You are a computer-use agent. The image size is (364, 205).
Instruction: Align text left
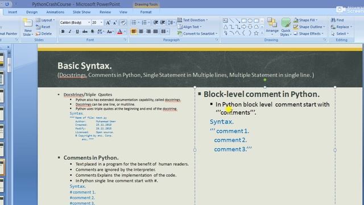(x=134, y=31)
